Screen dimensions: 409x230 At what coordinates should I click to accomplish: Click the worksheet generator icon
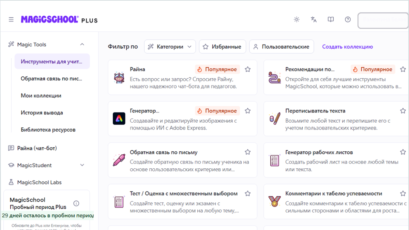274,160
